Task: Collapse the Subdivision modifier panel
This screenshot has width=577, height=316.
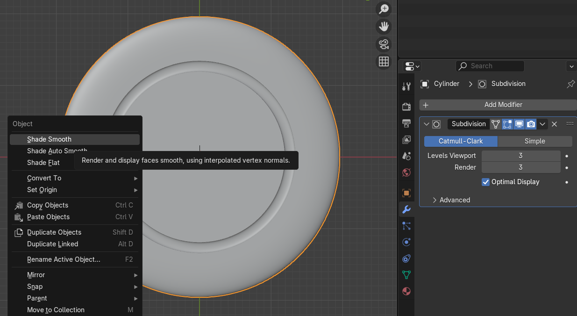Action: pyautogui.click(x=426, y=124)
